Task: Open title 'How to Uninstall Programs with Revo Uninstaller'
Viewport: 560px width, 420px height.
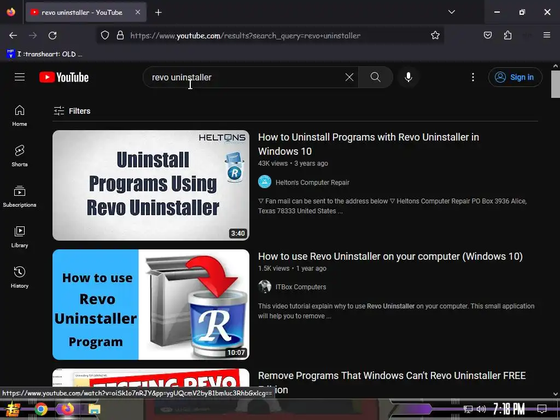Action: (x=368, y=144)
